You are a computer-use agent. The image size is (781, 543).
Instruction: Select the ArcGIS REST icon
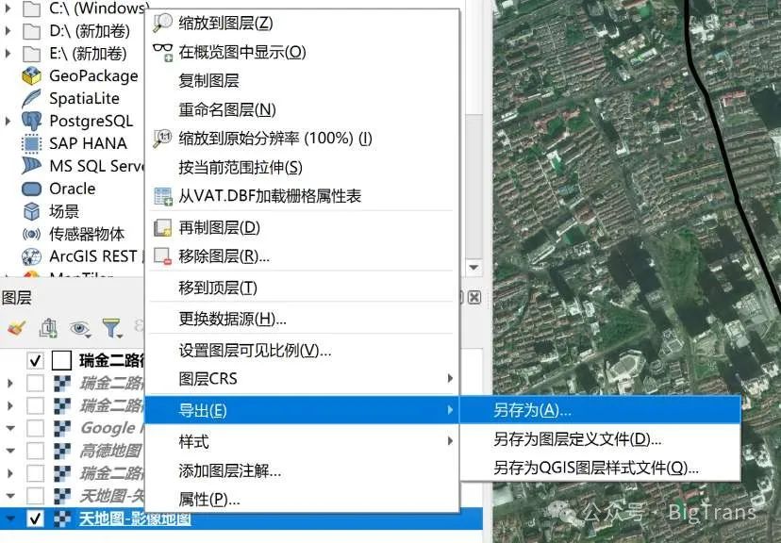31,256
